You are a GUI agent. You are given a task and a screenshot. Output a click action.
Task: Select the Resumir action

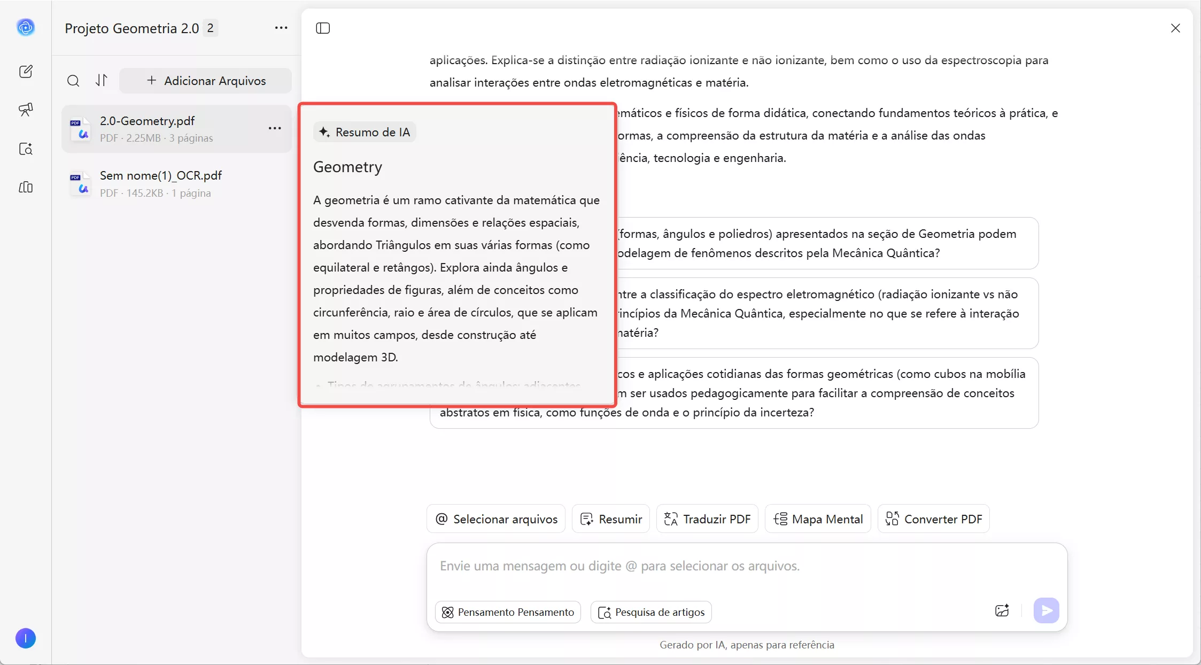(611, 519)
